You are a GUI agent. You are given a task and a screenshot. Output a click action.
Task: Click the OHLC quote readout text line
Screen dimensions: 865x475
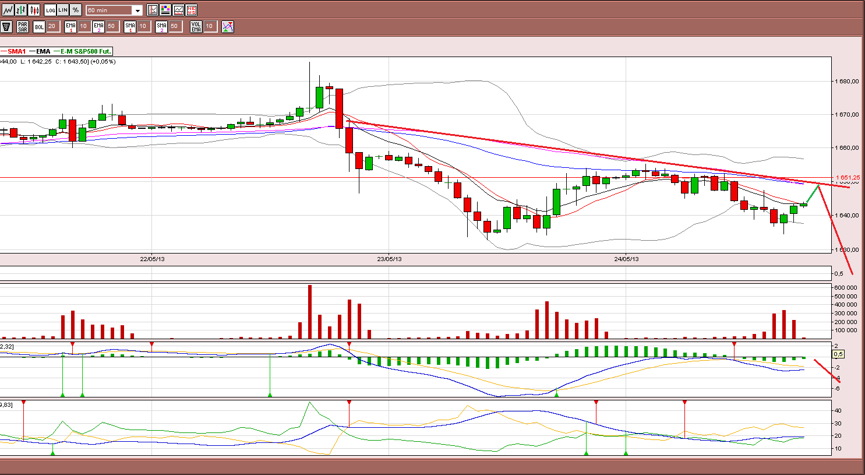[58, 62]
